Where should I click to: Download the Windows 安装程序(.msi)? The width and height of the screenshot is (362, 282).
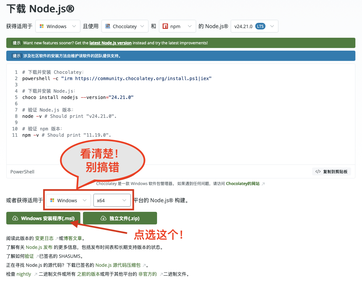[x=43, y=218]
